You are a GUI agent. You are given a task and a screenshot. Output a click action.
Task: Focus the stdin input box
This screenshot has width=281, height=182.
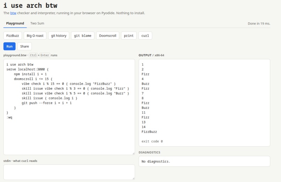[69, 172]
